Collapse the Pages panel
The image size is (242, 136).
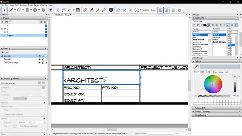pyautogui.click(x=2, y=18)
